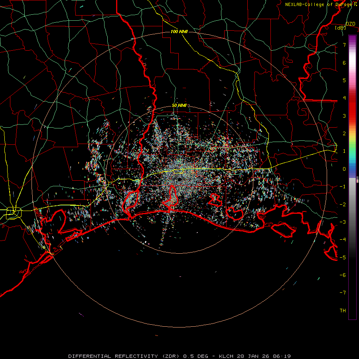
Task: Click the 06:19 timestamp
Action: tap(282, 356)
